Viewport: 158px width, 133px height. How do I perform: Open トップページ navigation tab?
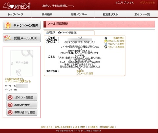tap(15, 14)
